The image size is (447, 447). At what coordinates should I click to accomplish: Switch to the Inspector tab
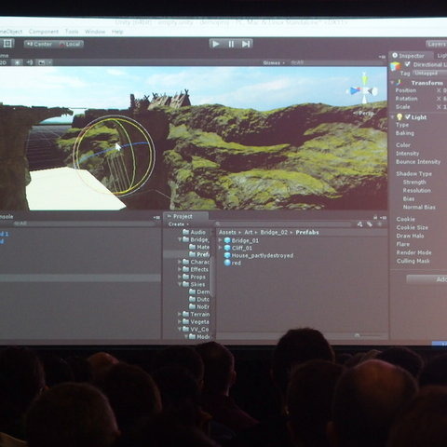[411, 56]
